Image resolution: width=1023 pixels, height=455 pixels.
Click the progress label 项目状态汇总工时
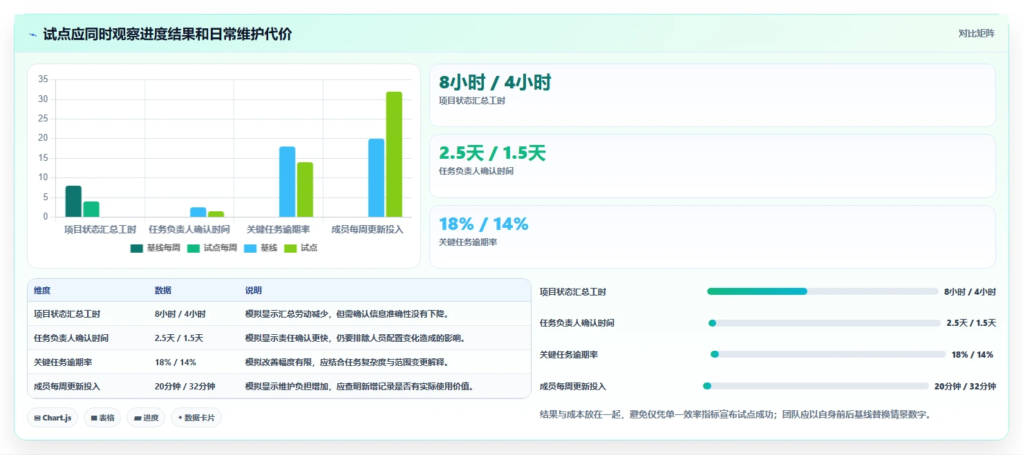[x=573, y=292]
